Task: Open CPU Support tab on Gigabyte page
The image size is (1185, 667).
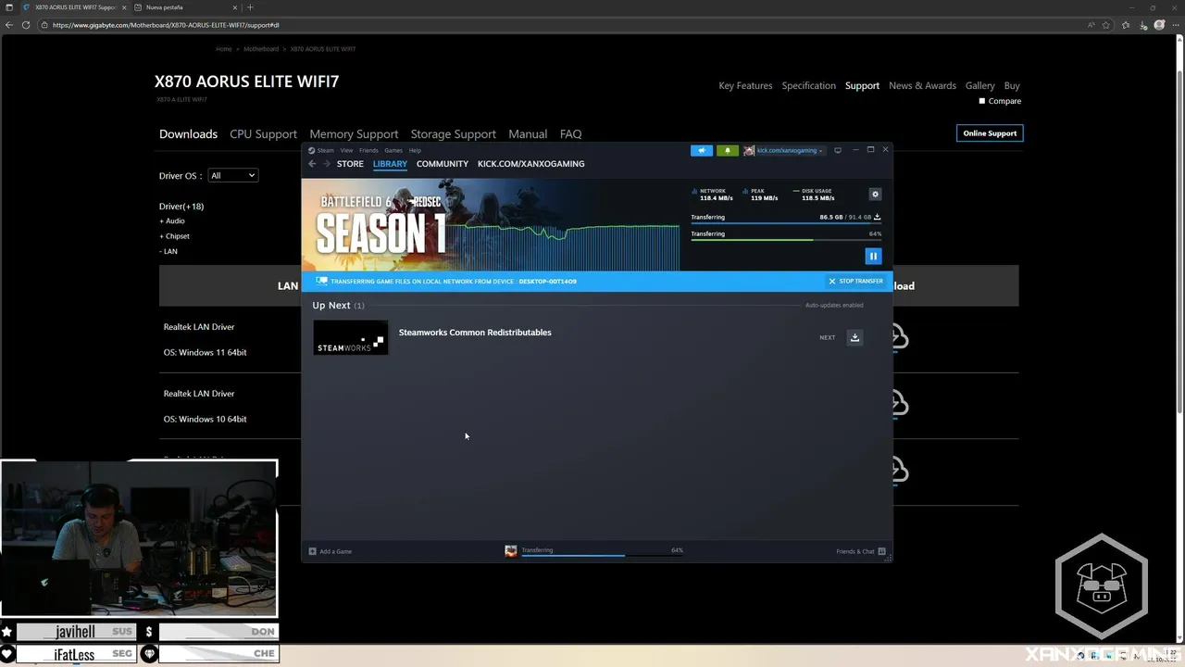Action: pos(263,134)
